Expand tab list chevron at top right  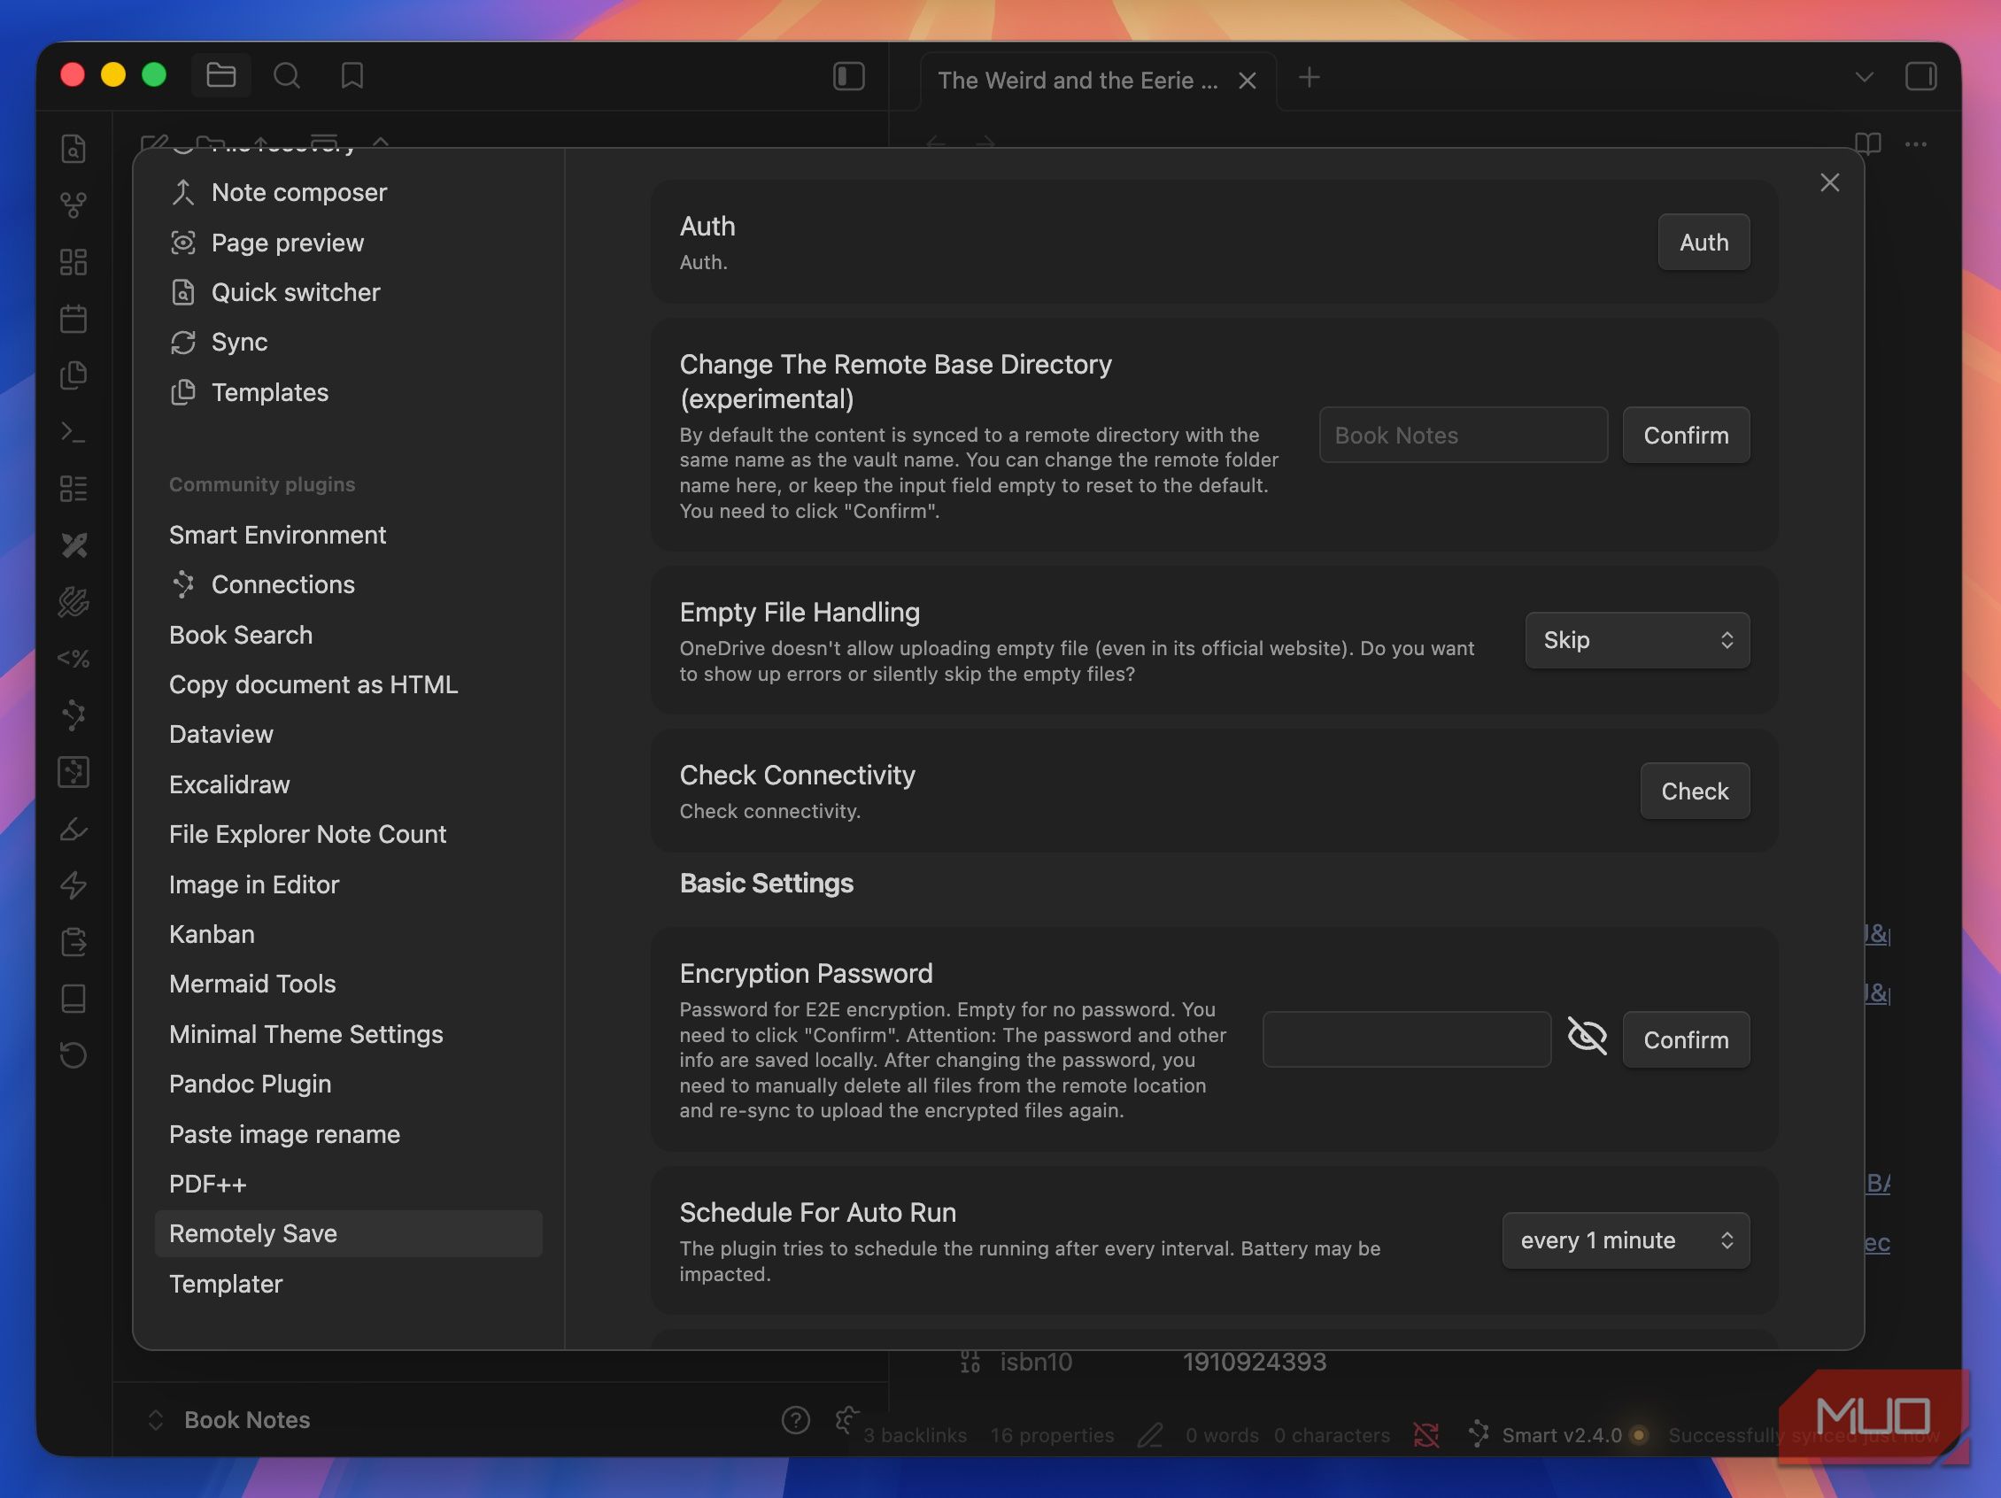(x=1864, y=78)
